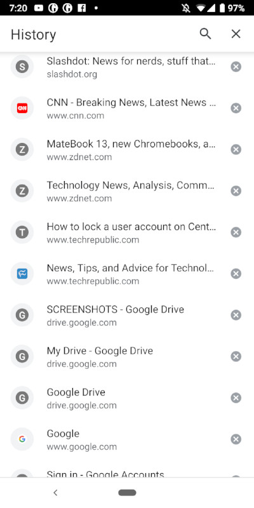Open News, Tips, and Advice techrepublic page
The image size is (254, 508).
131,274
